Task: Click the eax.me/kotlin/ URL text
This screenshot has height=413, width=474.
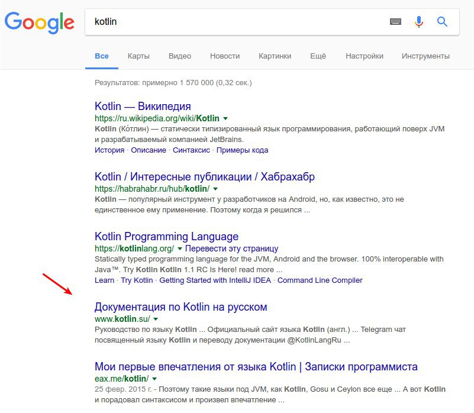Action: pyautogui.click(x=121, y=379)
